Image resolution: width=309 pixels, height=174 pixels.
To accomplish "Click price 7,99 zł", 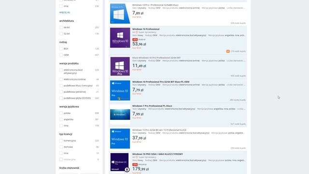I will [138, 114].
